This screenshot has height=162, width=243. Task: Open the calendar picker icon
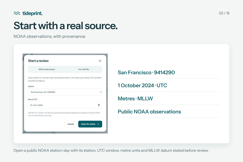(99, 105)
